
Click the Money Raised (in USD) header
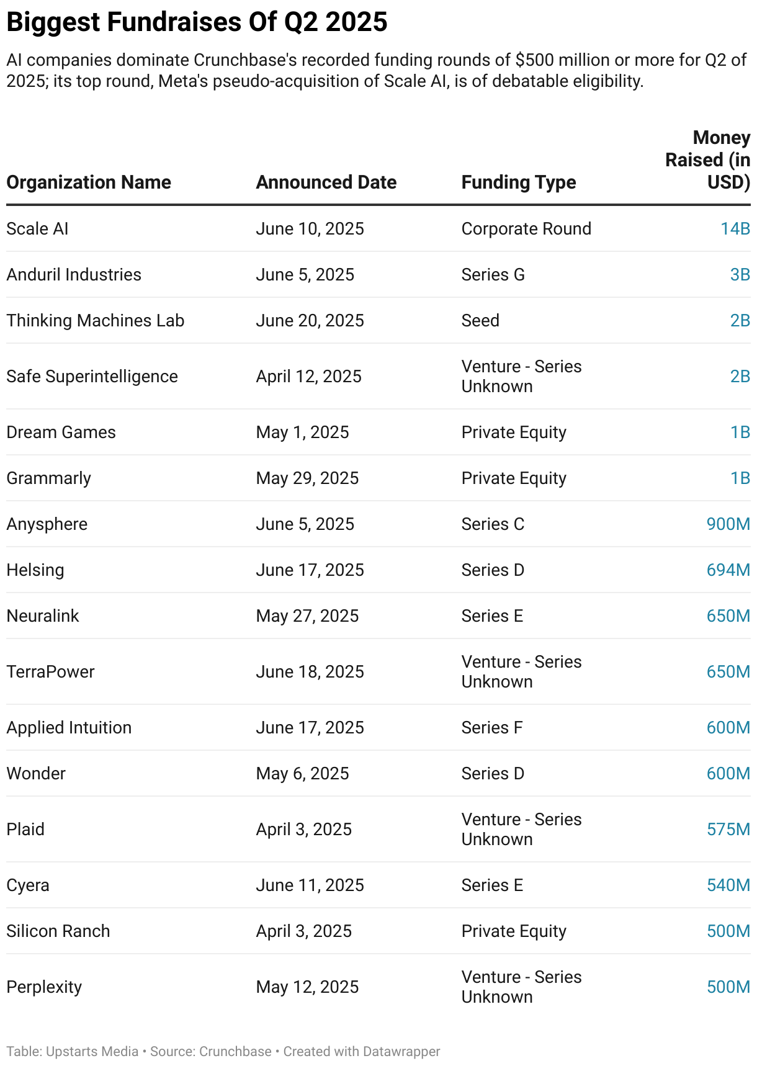pyautogui.click(x=708, y=160)
